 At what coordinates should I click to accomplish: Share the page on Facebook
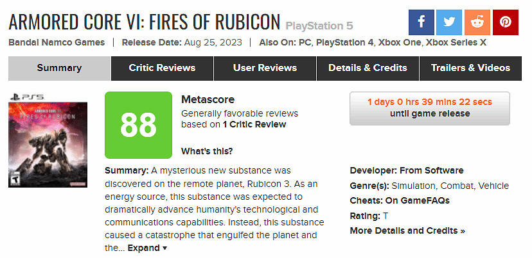(421, 22)
